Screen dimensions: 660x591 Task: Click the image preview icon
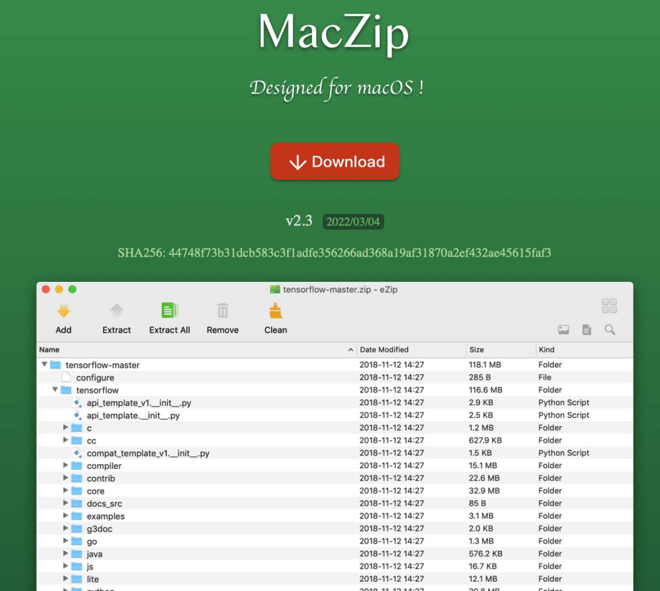point(563,329)
